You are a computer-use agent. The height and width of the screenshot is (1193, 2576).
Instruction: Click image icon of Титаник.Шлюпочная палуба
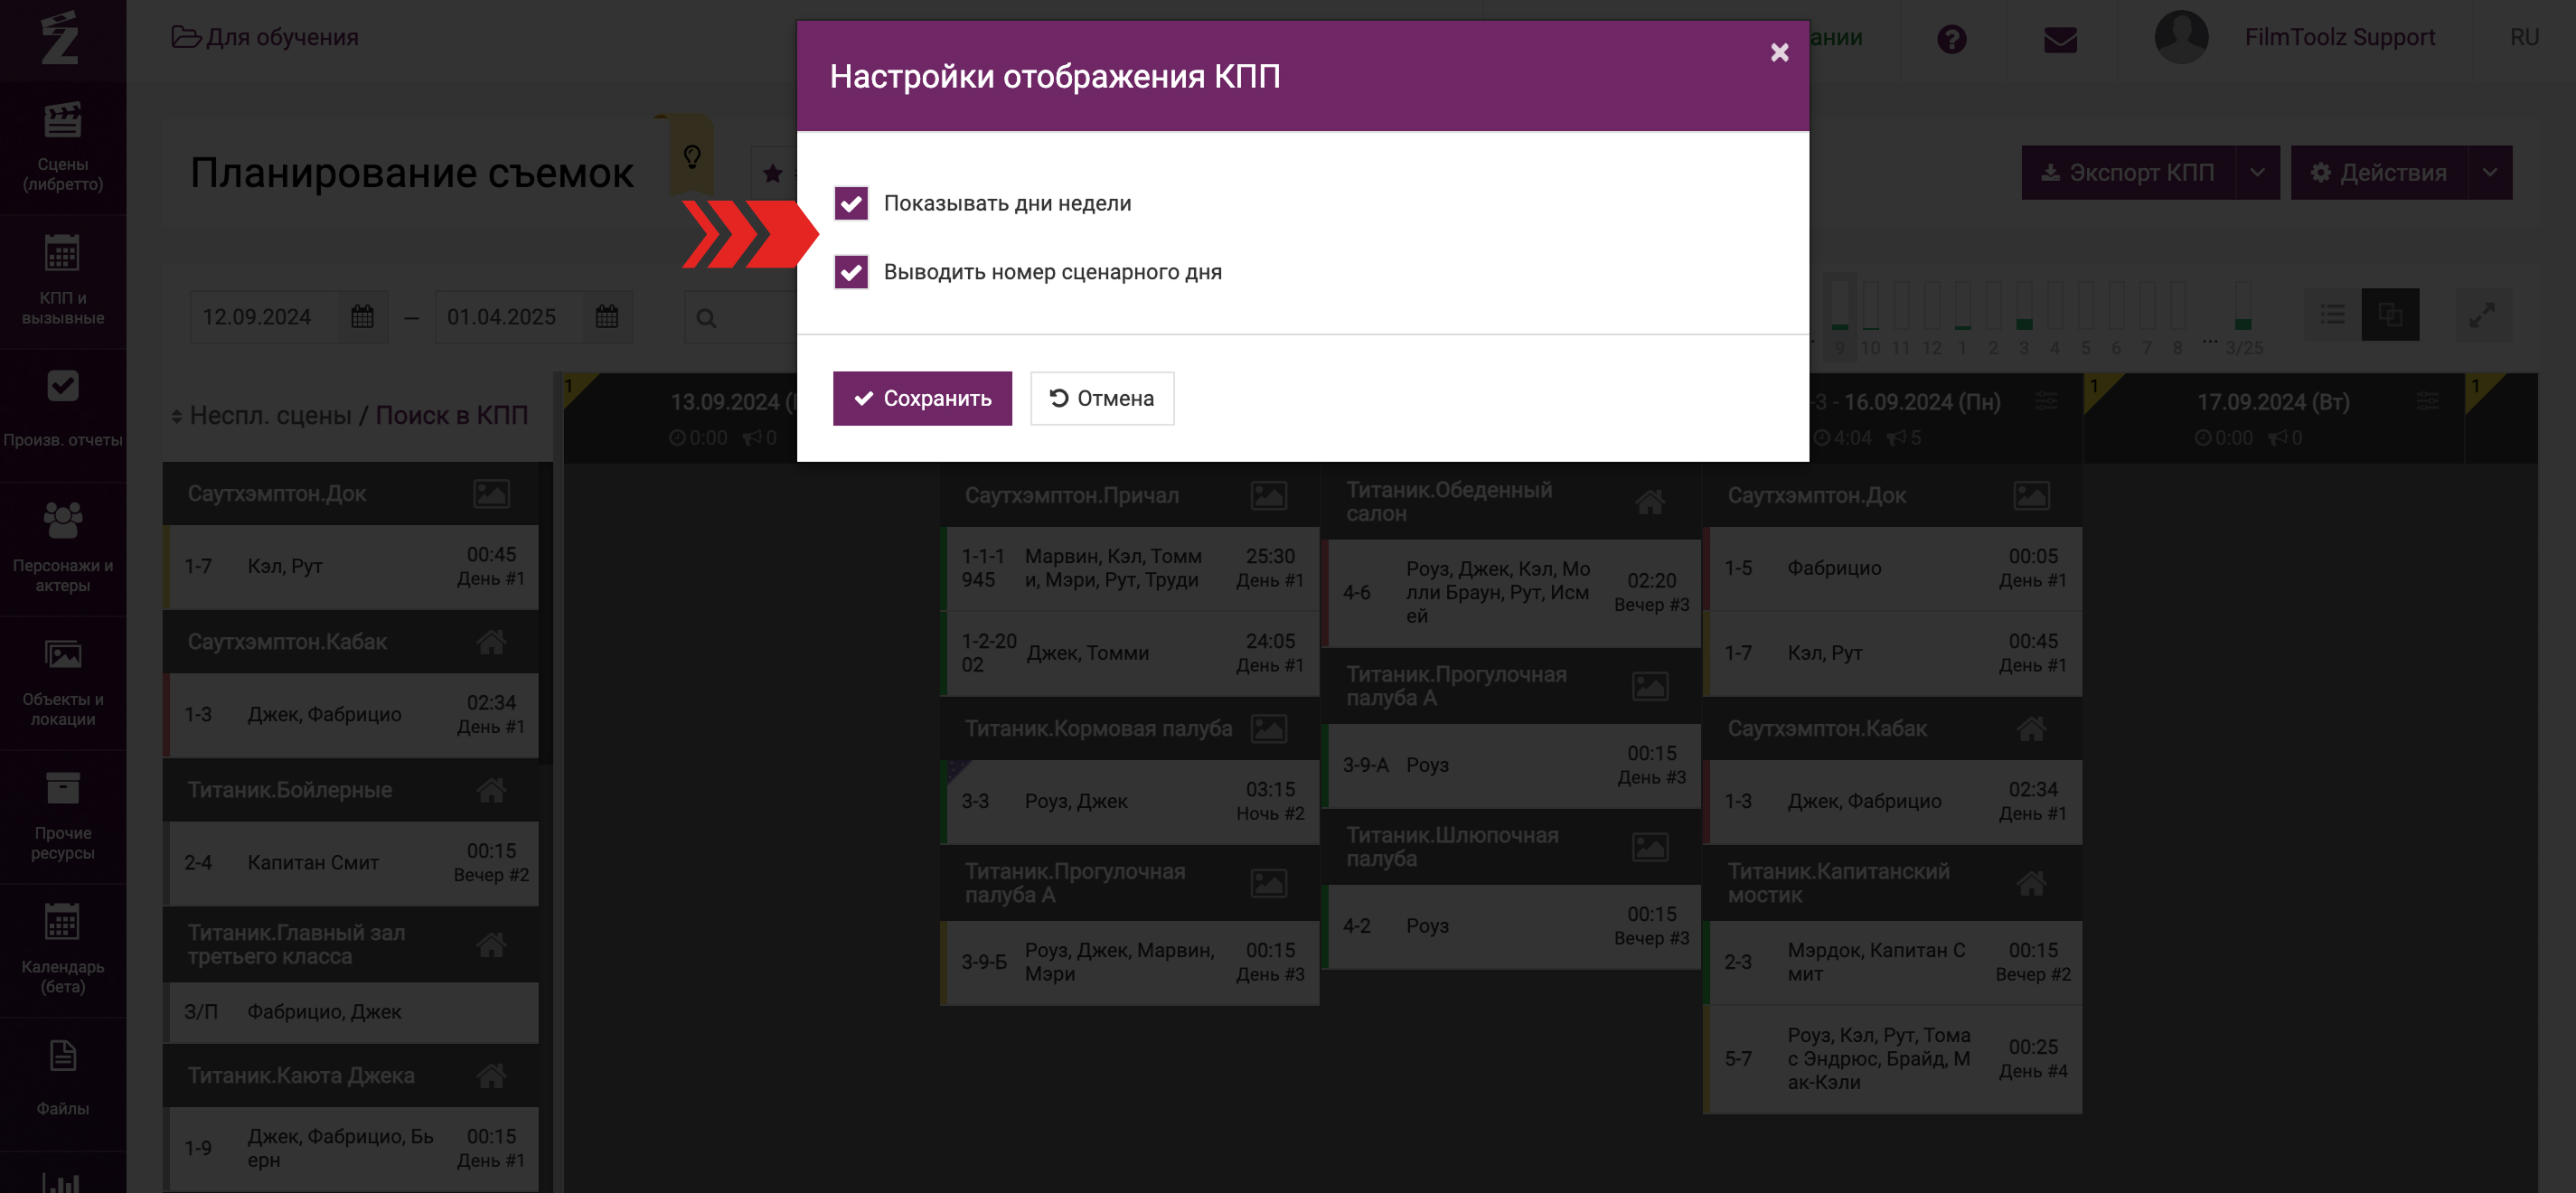[1650, 847]
